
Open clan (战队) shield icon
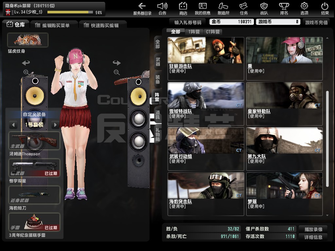point(264,9)
